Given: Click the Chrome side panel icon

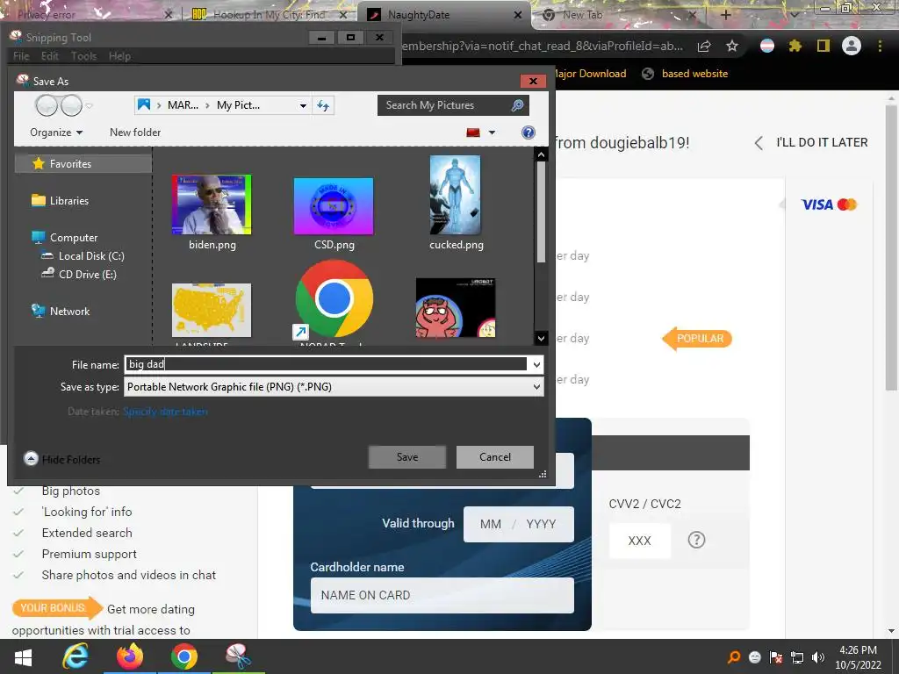Looking at the screenshot, I should pos(823,46).
